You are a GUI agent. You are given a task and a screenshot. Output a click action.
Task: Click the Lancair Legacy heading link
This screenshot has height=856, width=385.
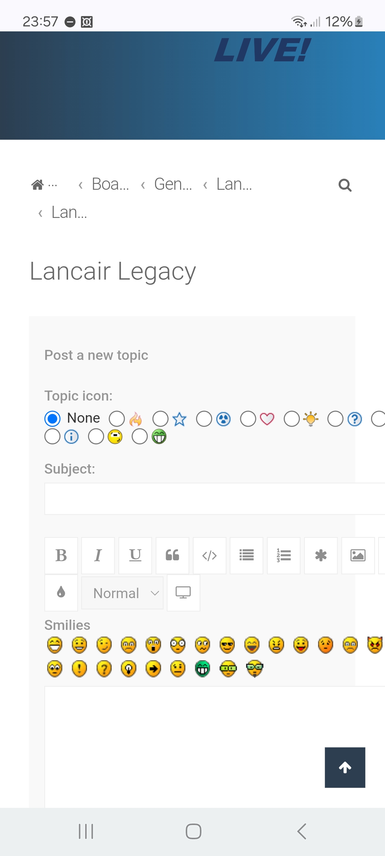click(x=113, y=271)
